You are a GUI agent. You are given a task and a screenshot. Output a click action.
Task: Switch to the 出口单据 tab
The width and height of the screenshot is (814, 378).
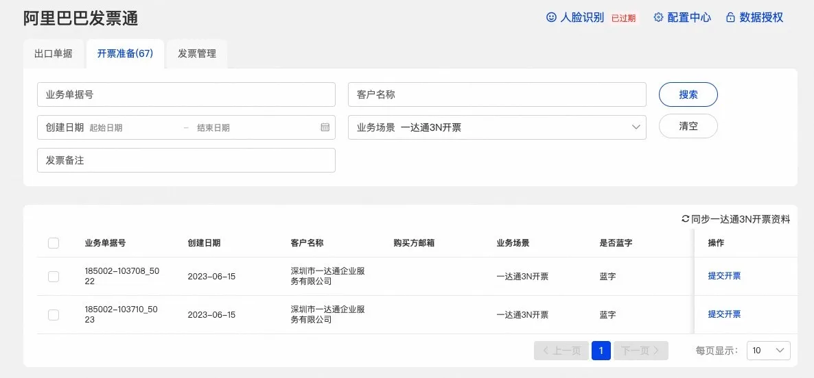pos(54,53)
